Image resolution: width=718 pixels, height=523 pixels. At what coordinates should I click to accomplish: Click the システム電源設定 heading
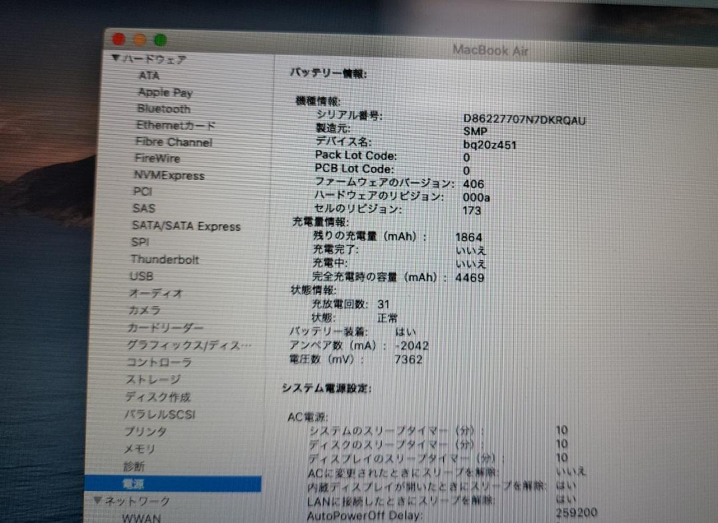tap(326, 389)
